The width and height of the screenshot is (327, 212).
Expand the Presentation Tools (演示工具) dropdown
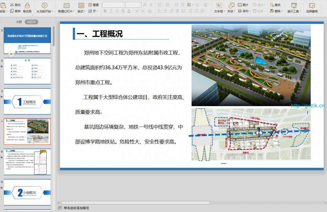point(294,11)
